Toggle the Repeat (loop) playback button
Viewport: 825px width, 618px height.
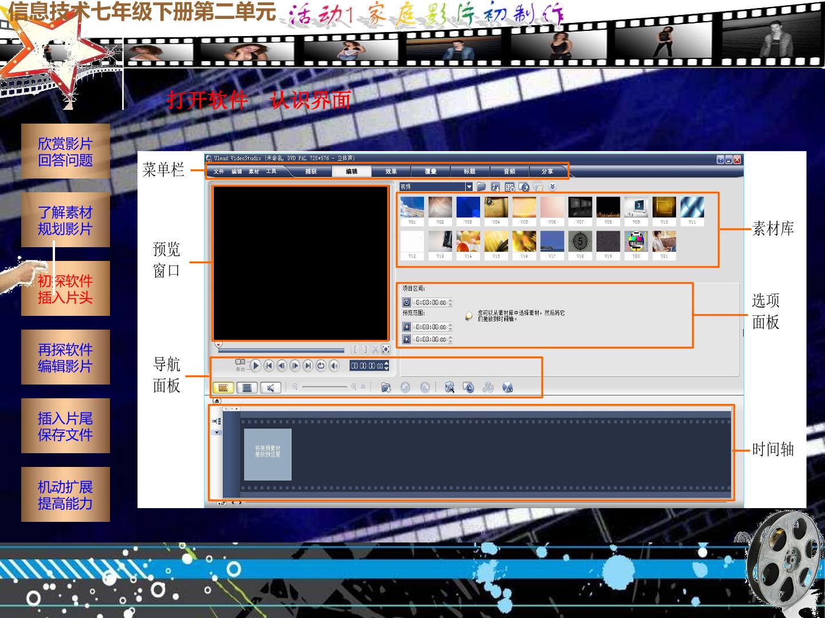pyautogui.click(x=321, y=366)
